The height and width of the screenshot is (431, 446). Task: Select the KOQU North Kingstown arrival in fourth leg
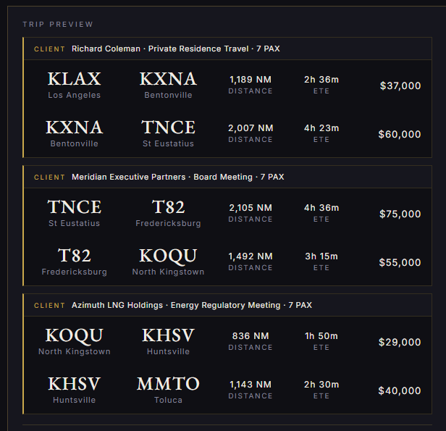(x=168, y=256)
